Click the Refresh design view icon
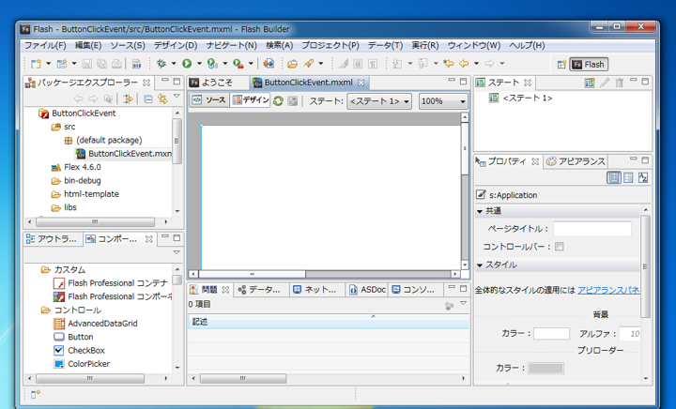 pyautogui.click(x=278, y=101)
